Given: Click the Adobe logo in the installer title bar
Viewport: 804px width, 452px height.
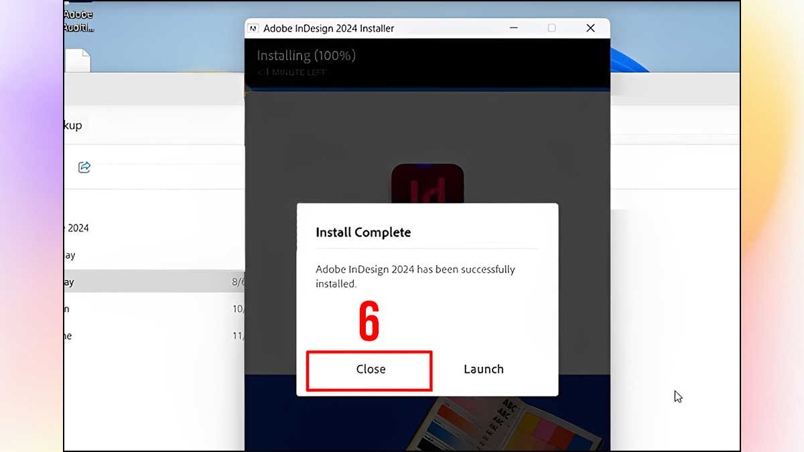Looking at the screenshot, I should [253, 28].
